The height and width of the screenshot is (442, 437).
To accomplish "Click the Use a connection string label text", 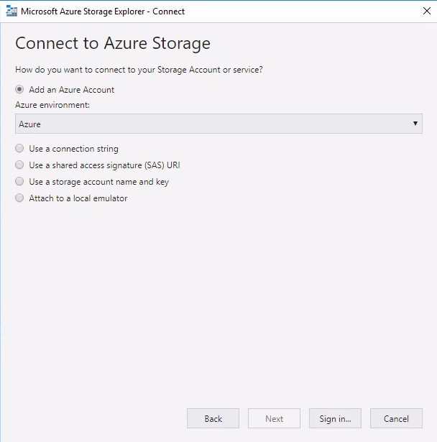I will point(73,149).
